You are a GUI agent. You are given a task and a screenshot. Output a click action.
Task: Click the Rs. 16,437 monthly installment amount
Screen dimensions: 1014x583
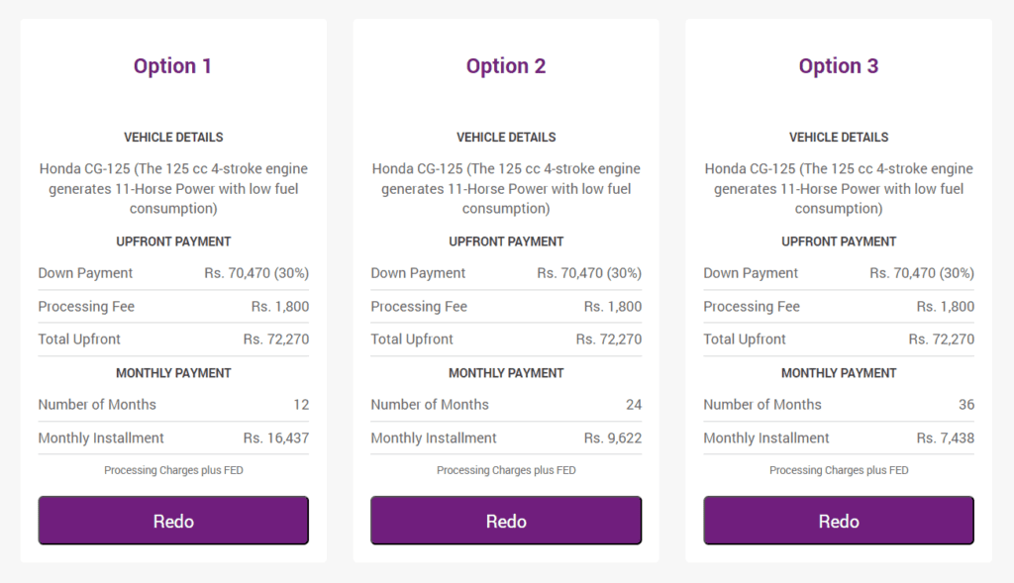[276, 438]
